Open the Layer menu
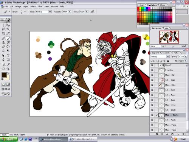This screenshot has height=142, width=189. tap(25, 6)
